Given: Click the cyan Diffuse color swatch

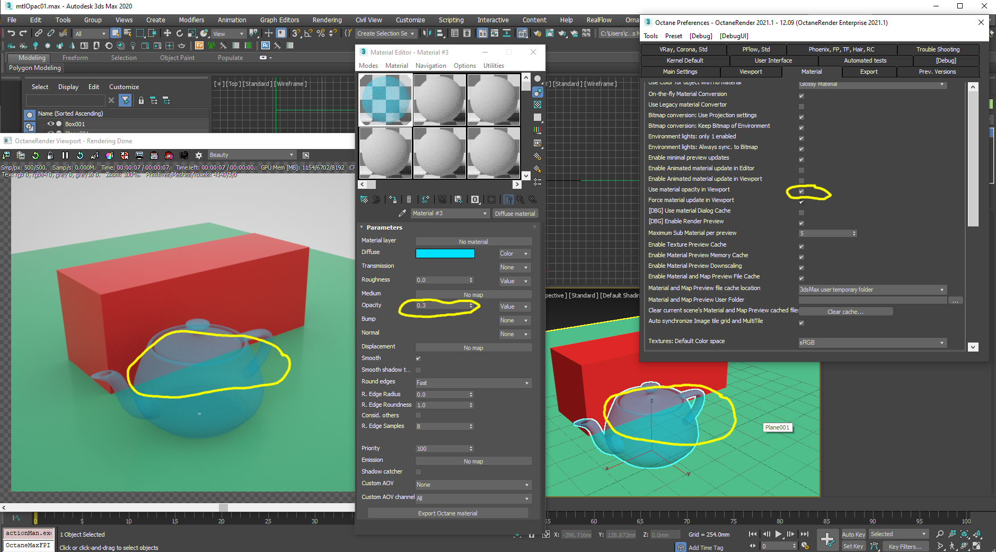Looking at the screenshot, I should click(445, 253).
